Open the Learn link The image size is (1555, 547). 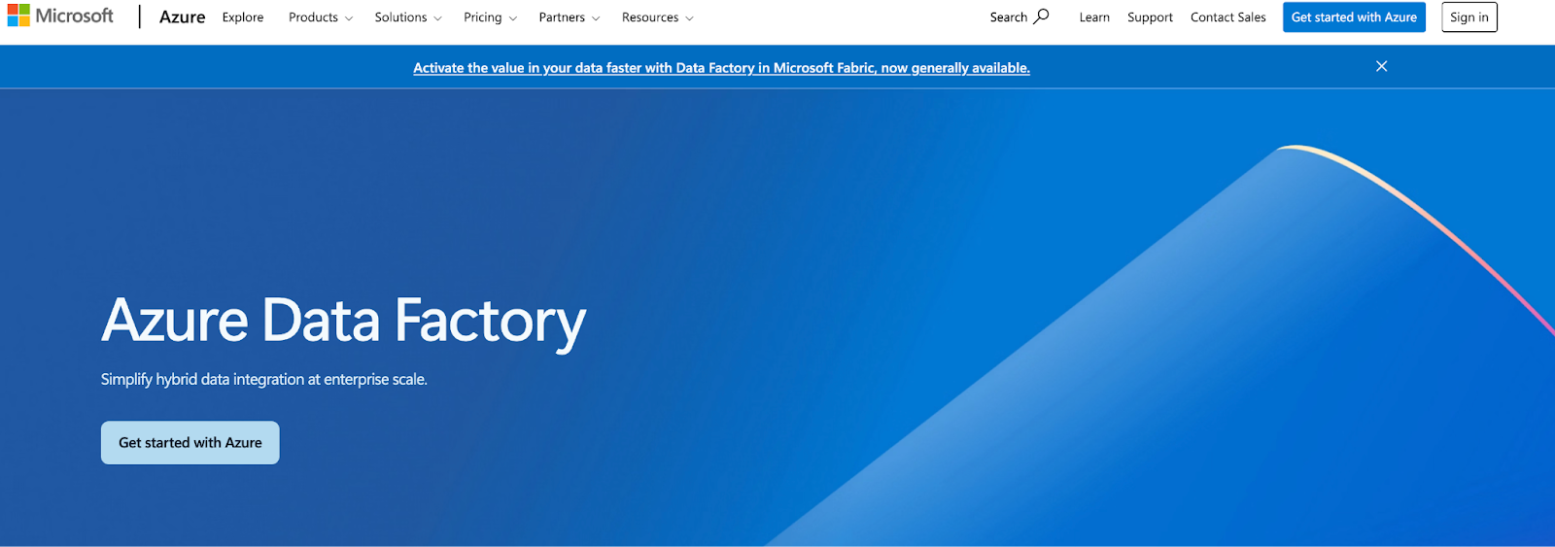(x=1094, y=17)
